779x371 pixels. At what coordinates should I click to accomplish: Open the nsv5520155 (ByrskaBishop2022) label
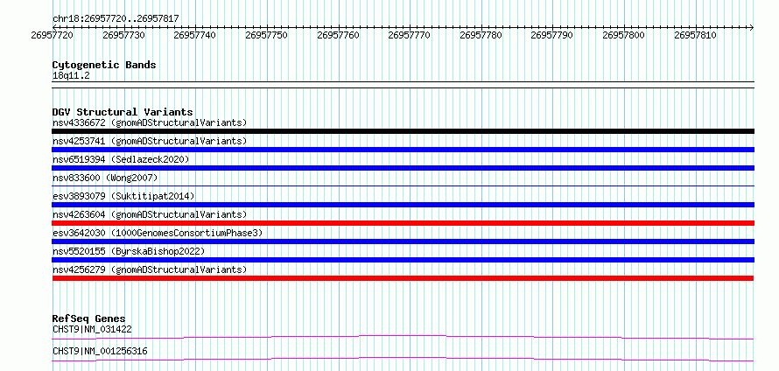[129, 251]
